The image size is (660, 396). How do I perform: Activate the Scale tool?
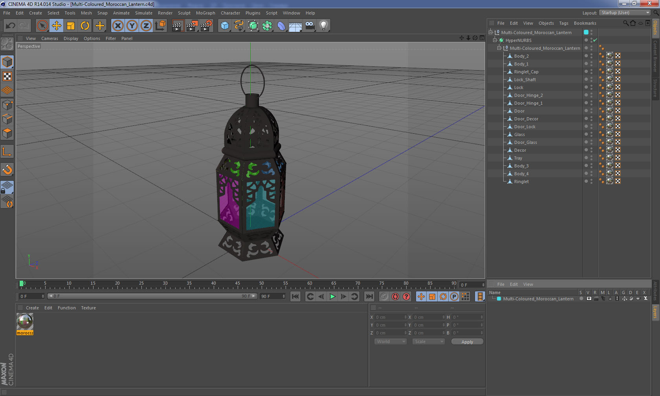tap(71, 26)
